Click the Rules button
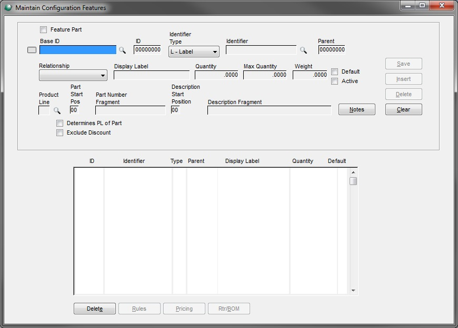458x328 pixels. click(x=140, y=309)
